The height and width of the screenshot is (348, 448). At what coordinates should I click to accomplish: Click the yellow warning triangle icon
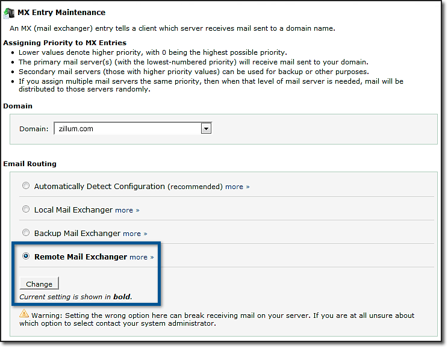[x=24, y=313]
